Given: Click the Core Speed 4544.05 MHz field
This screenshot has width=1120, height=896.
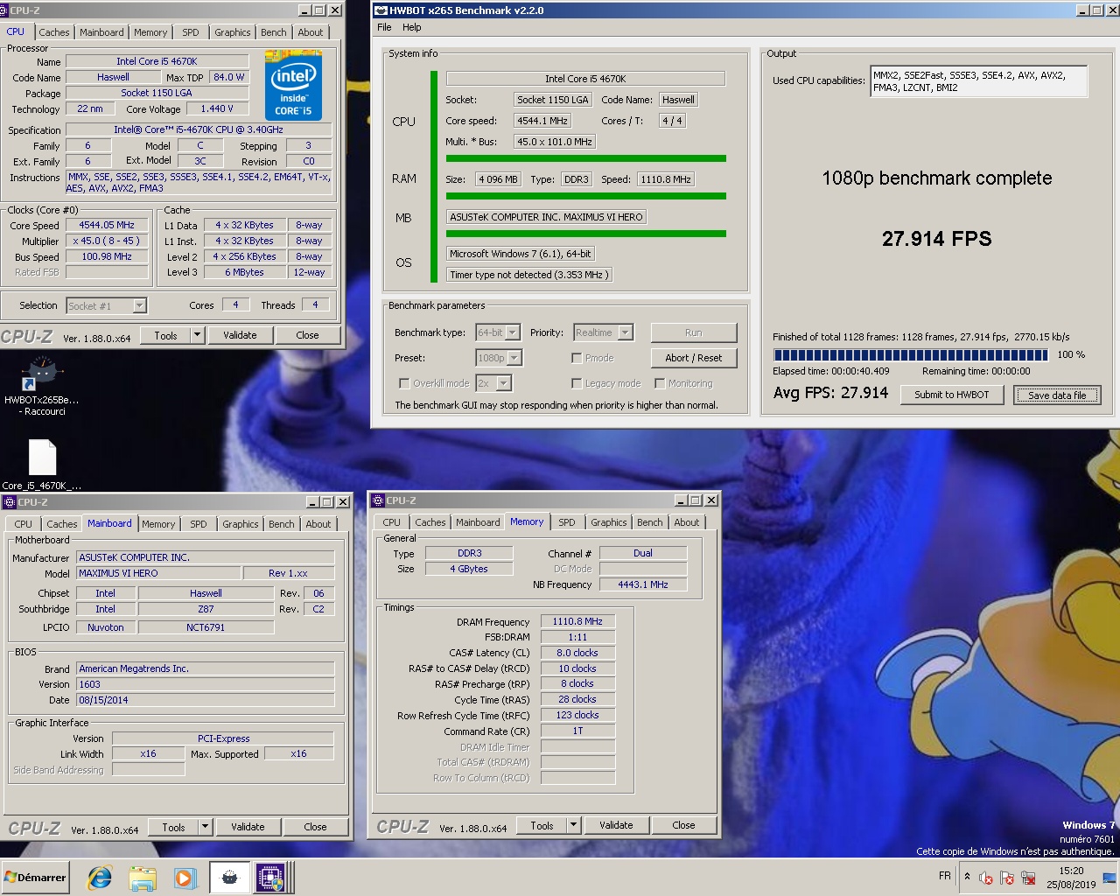Looking at the screenshot, I should pyautogui.click(x=107, y=225).
